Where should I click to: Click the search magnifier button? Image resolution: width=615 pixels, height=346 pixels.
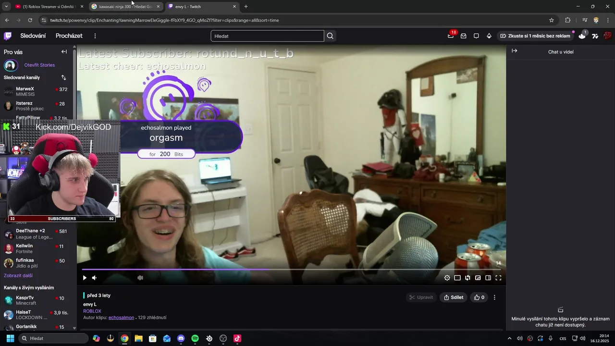click(x=330, y=36)
